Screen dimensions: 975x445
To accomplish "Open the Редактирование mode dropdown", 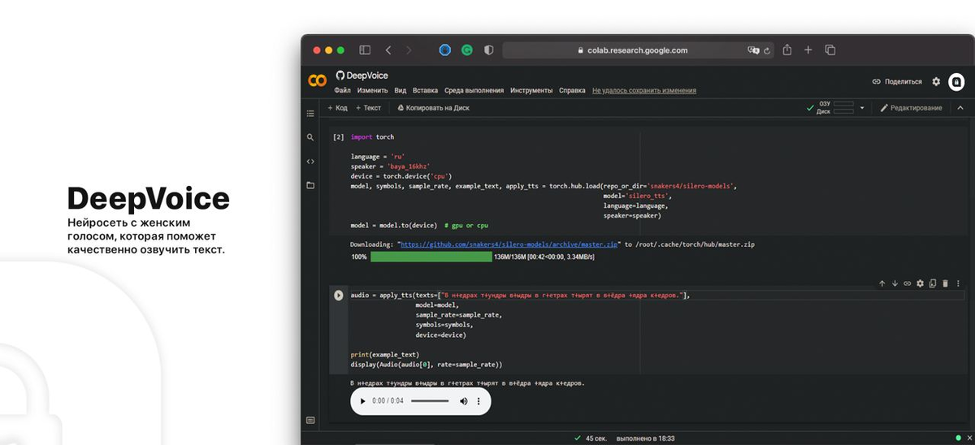I will coord(912,108).
